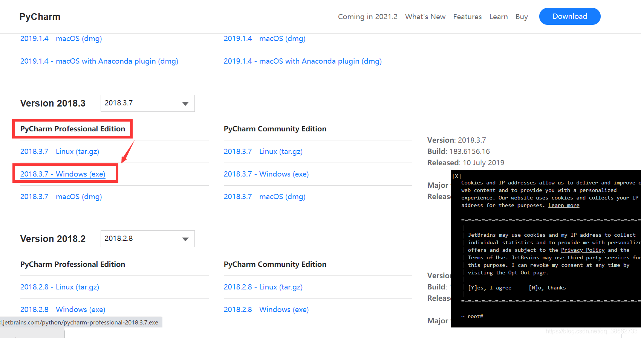The image size is (641, 338).
Task: Click PyCharm Community Edition heading under 2018.3
Action: (x=275, y=129)
